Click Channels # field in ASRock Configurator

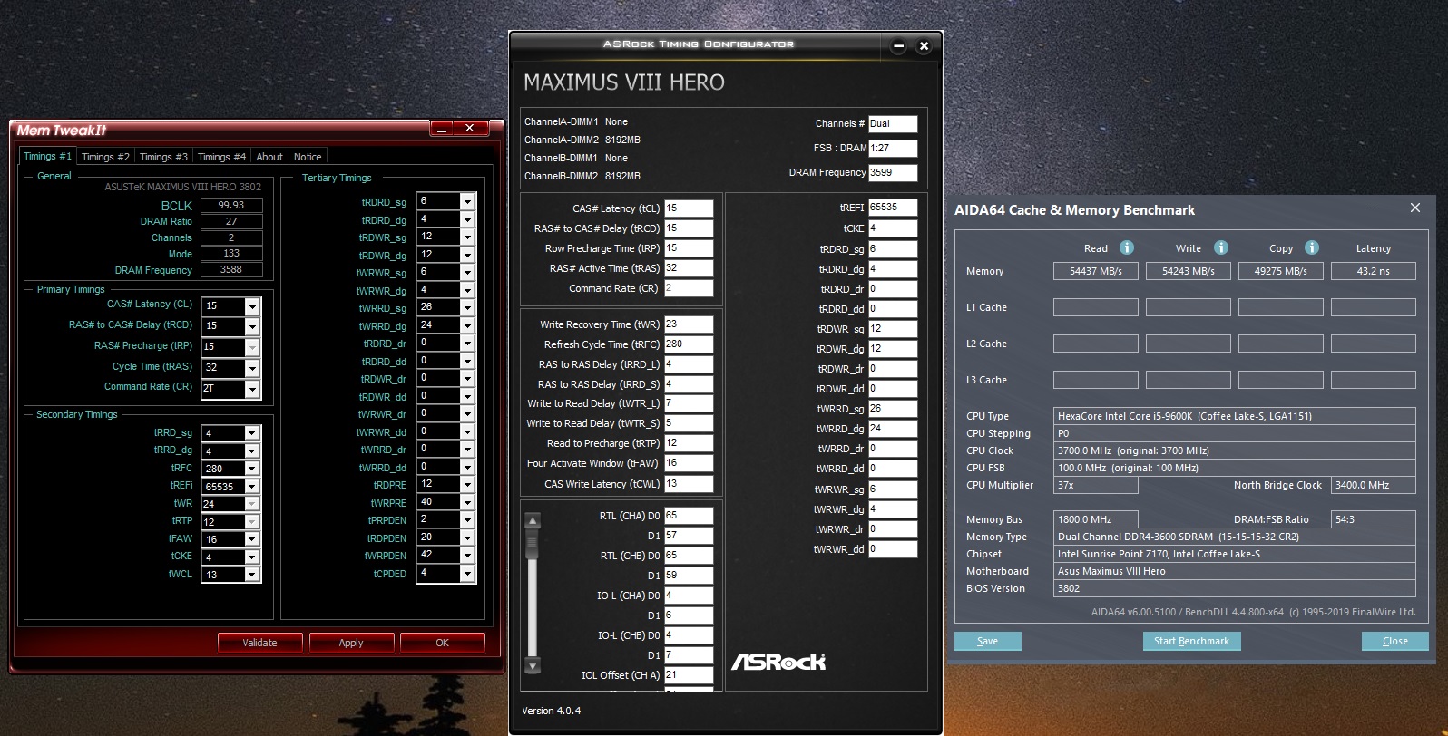tap(893, 124)
